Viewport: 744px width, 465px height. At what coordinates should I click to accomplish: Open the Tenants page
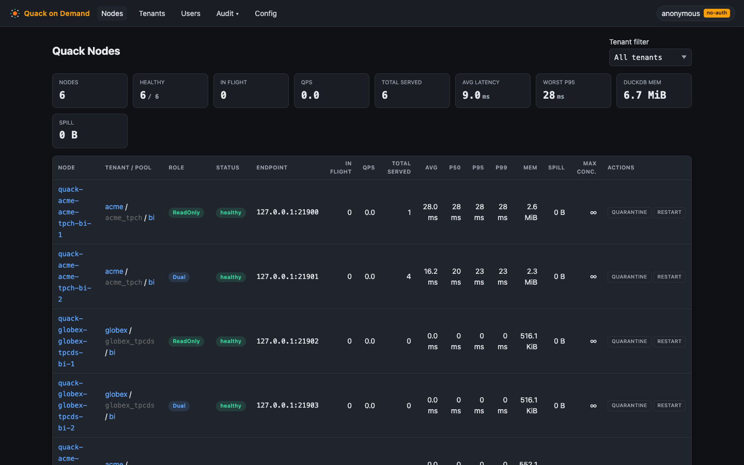(152, 13)
